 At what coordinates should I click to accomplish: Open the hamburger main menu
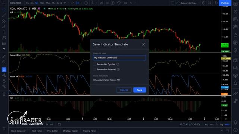(x=4, y=3)
